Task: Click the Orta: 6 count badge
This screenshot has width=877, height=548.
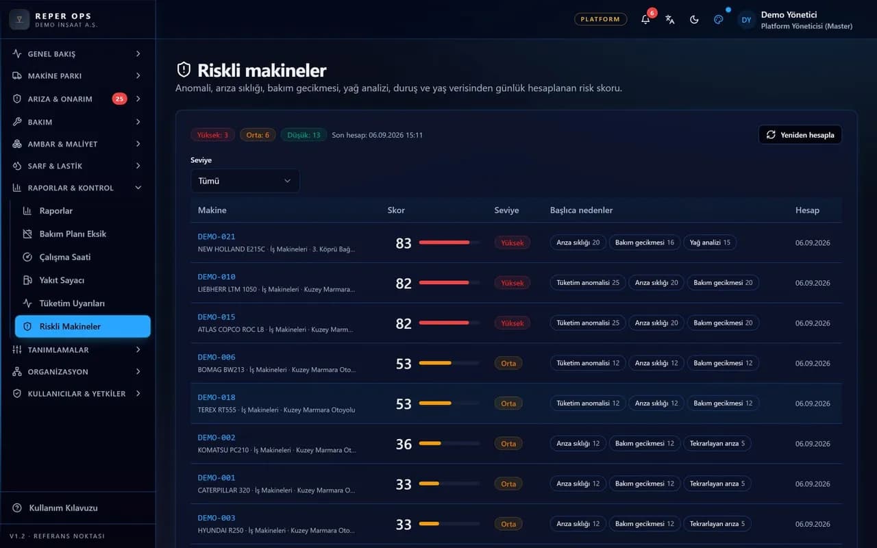Action: coord(258,135)
